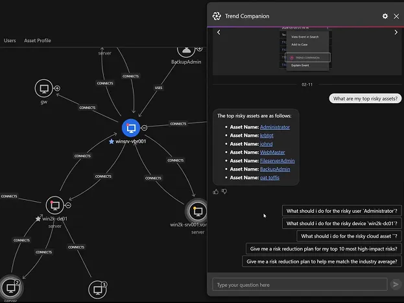Select the top 10 risks reduction plan suggestion

(x=324, y=248)
